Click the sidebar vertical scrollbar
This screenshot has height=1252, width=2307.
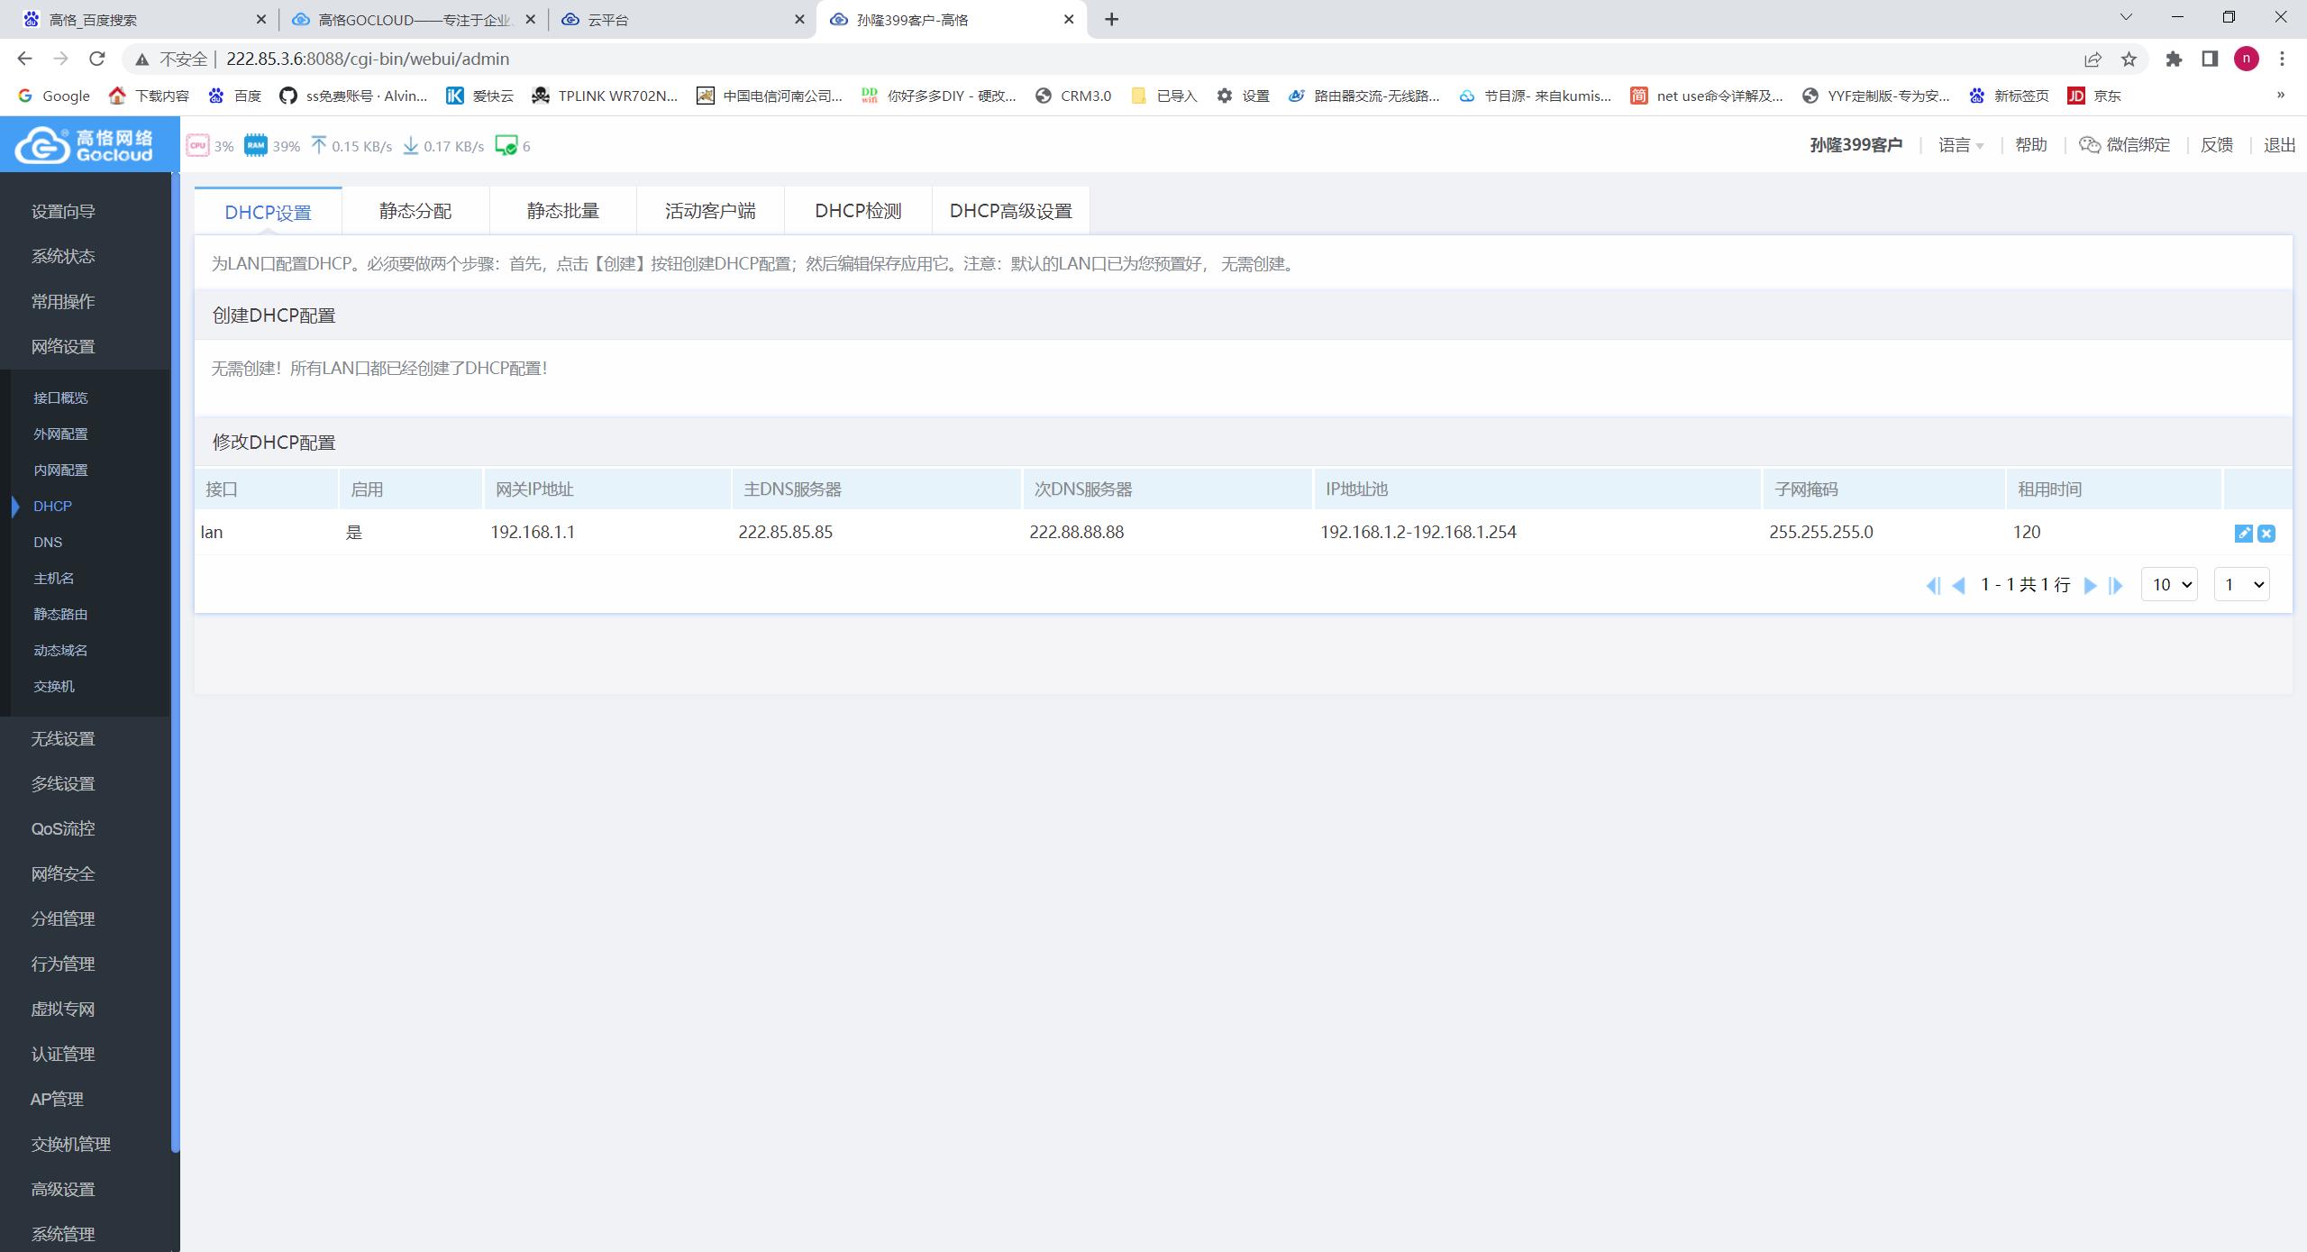pos(176,663)
